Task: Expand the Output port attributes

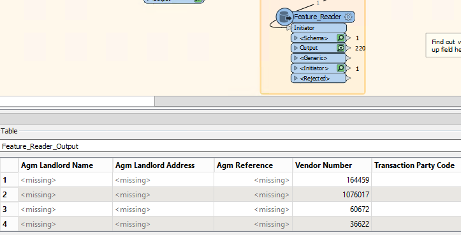Action: click(x=296, y=48)
